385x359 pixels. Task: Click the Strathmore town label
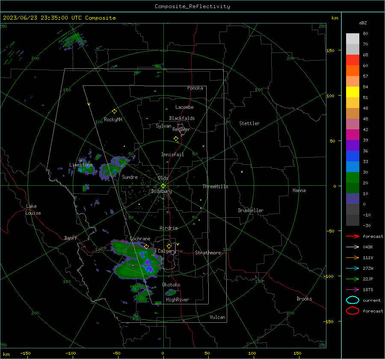[208, 253]
